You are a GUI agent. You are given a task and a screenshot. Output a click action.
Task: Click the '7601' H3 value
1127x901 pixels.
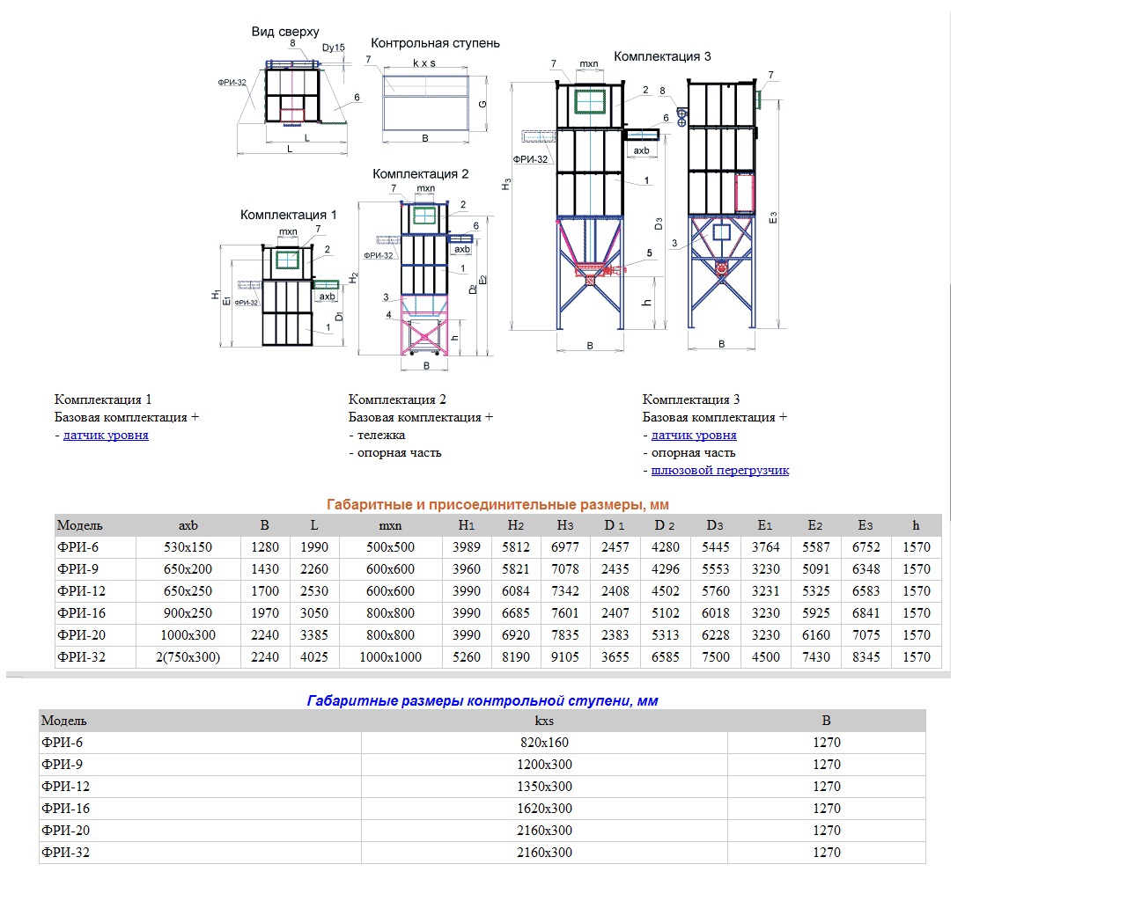point(565,613)
